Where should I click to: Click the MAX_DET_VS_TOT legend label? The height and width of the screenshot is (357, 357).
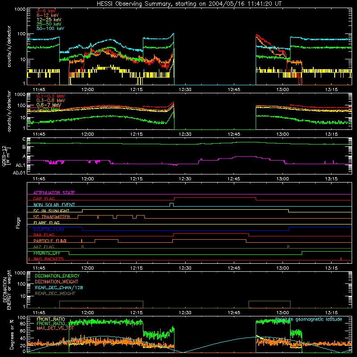click(55, 328)
